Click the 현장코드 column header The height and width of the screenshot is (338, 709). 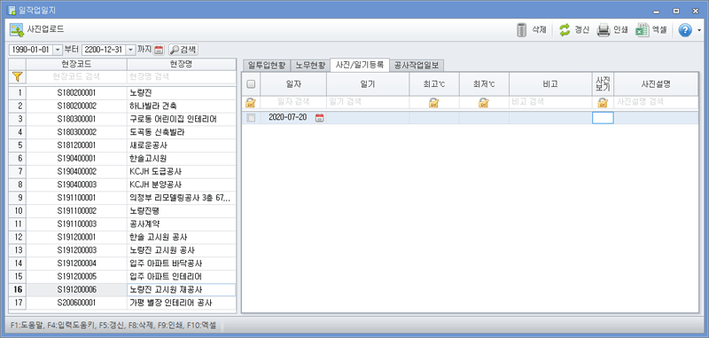coord(76,64)
